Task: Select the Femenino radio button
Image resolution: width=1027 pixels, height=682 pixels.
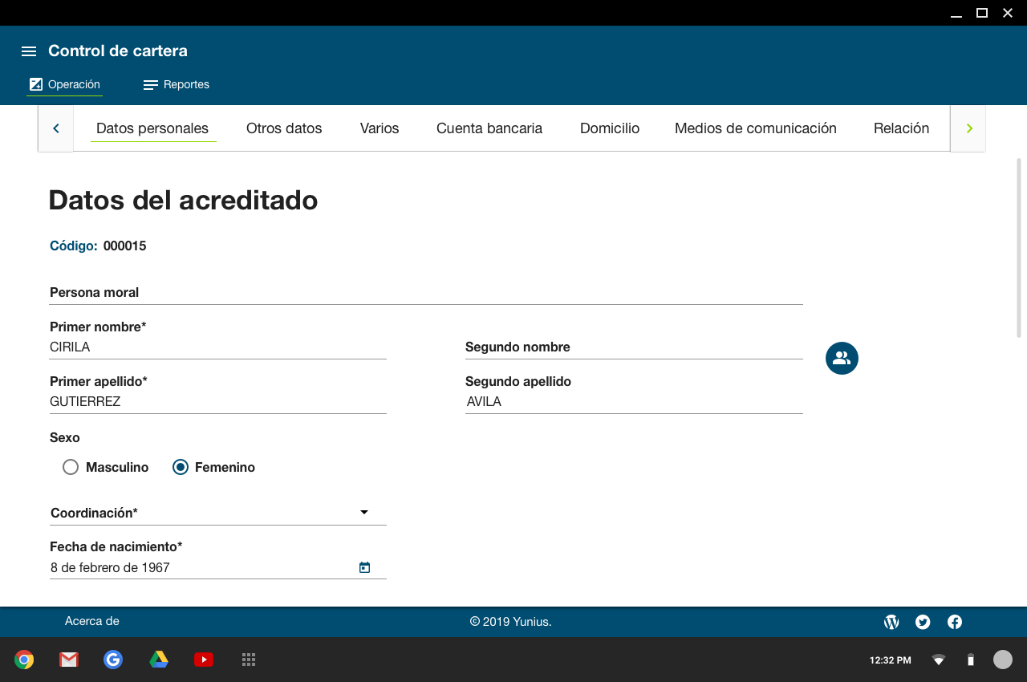Action: pos(181,467)
